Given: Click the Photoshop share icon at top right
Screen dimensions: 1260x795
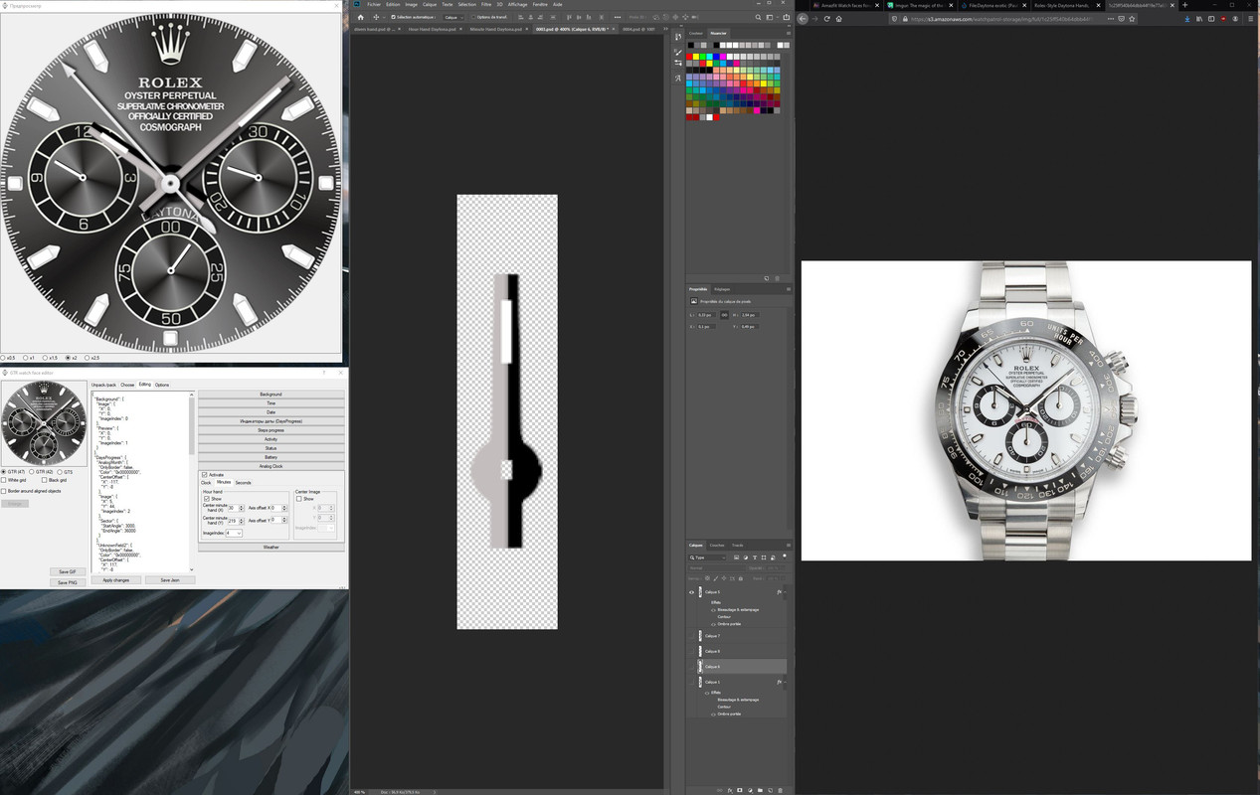Looking at the screenshot, I should click(786, 17).
